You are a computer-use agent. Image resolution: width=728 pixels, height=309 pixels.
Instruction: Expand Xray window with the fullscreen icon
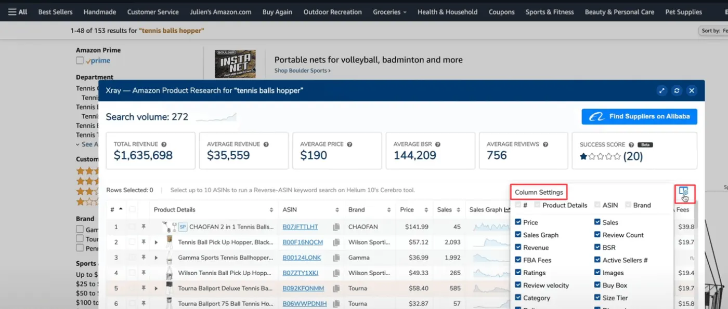click(x=662, y=90)
